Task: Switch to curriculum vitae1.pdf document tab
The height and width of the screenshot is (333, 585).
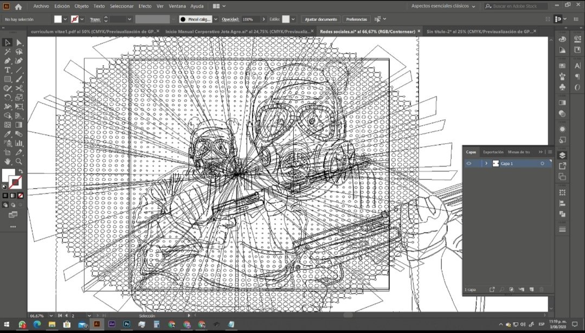Action: [93, 32]
